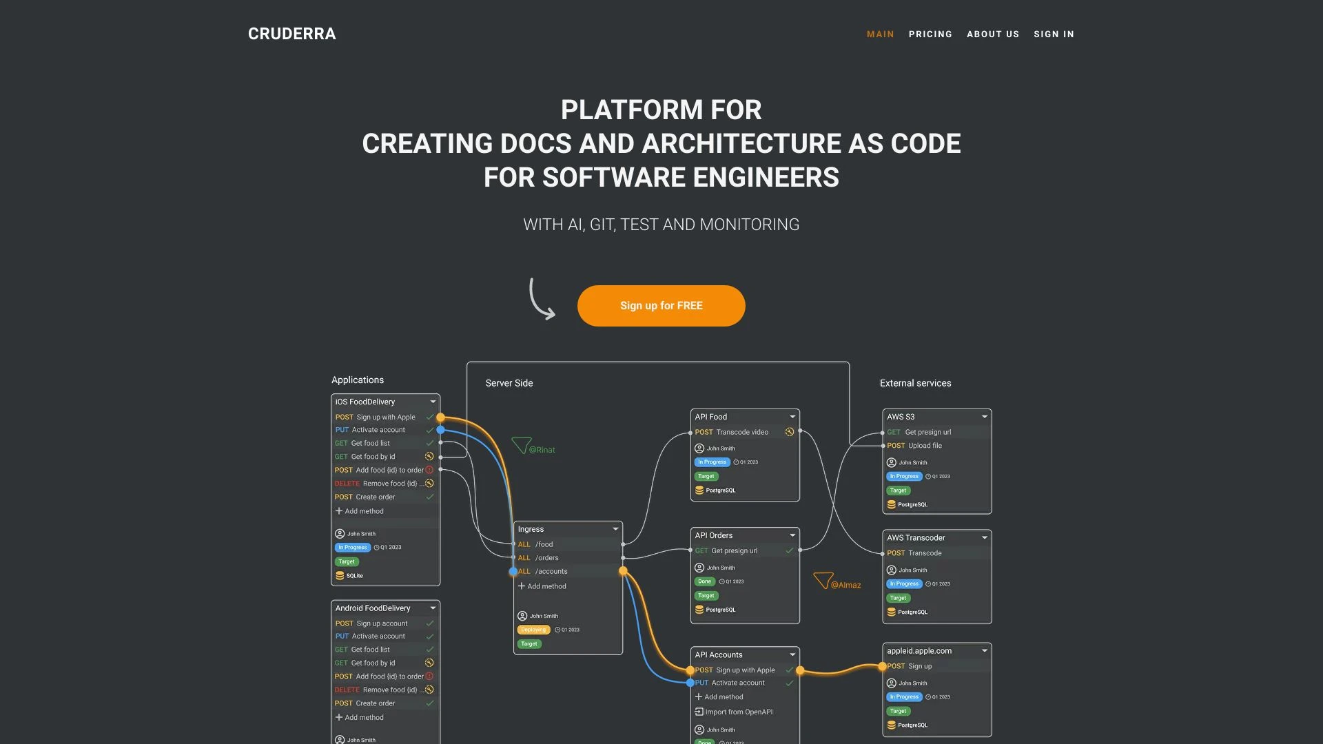Select the SQLite database icon in iOS FoodDelivery
This screenshot has height=744, width=1323.
339,575
